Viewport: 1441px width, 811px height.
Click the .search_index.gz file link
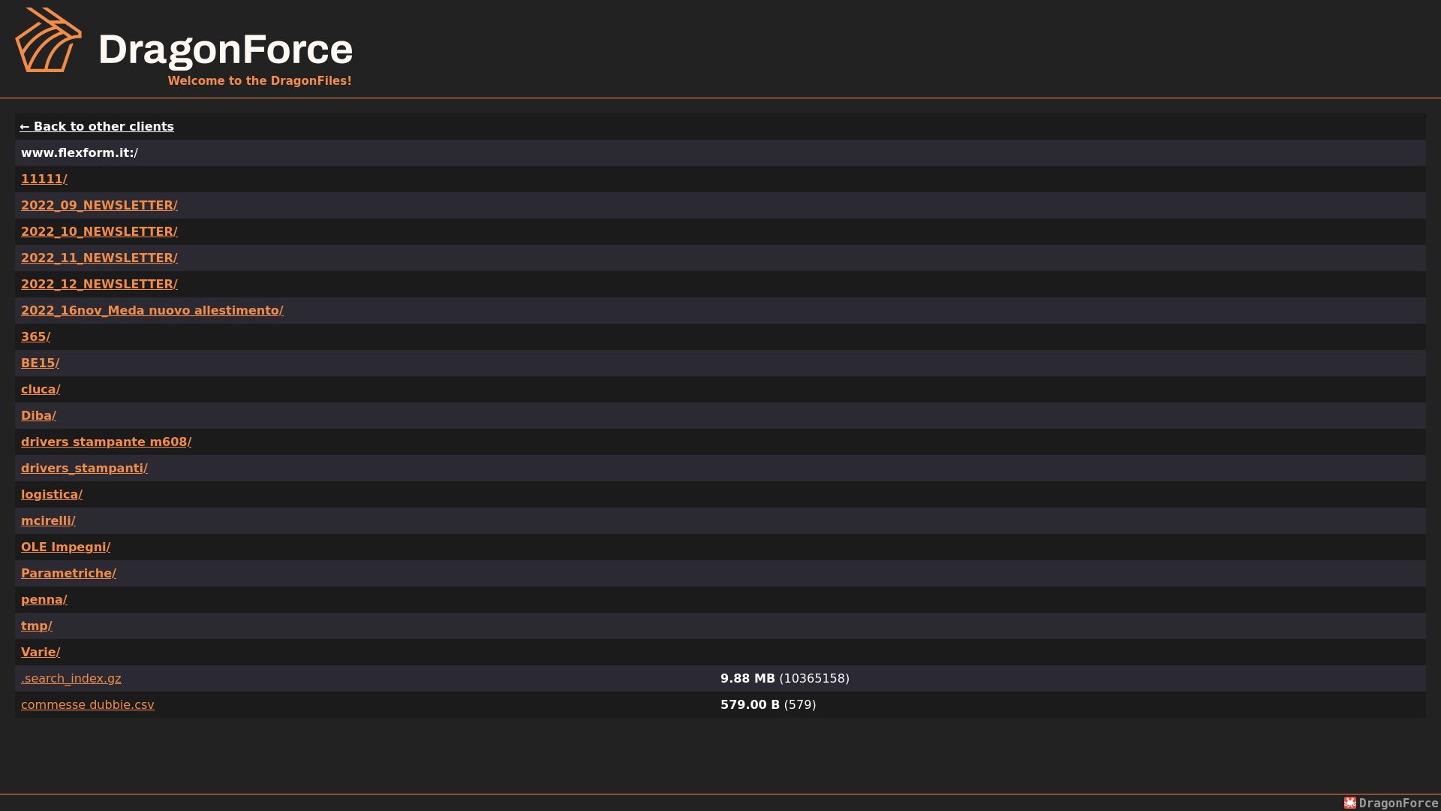pos(71,678)
